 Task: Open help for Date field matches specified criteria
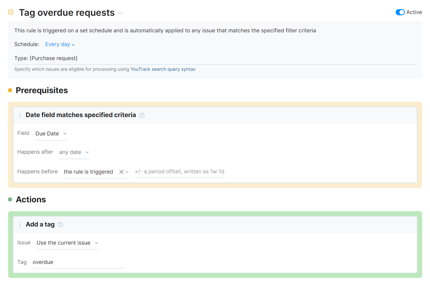(142, 115)
